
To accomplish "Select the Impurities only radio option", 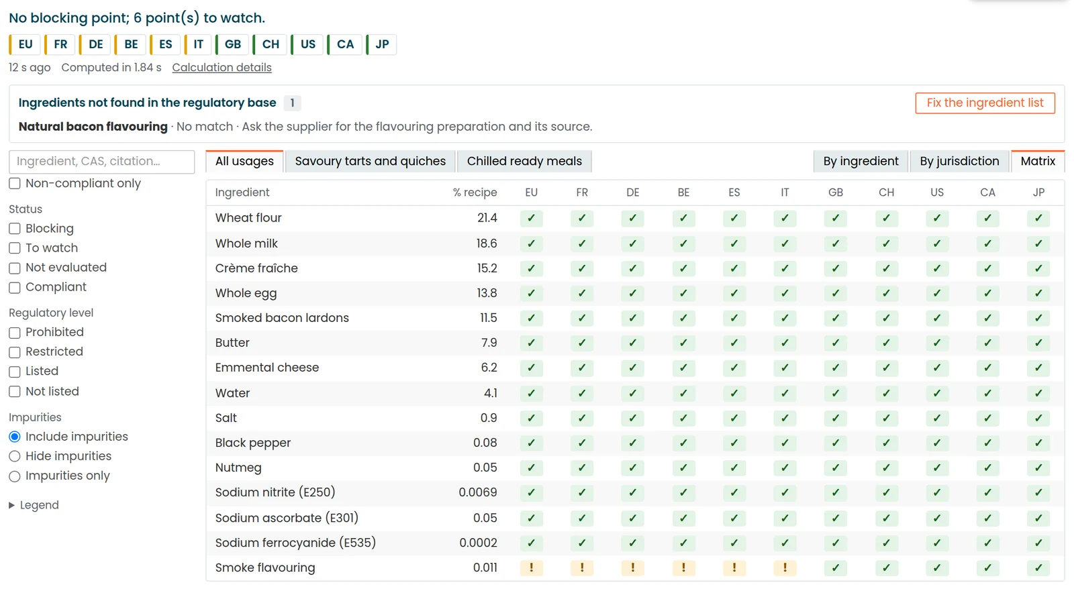I will (15, 476).
